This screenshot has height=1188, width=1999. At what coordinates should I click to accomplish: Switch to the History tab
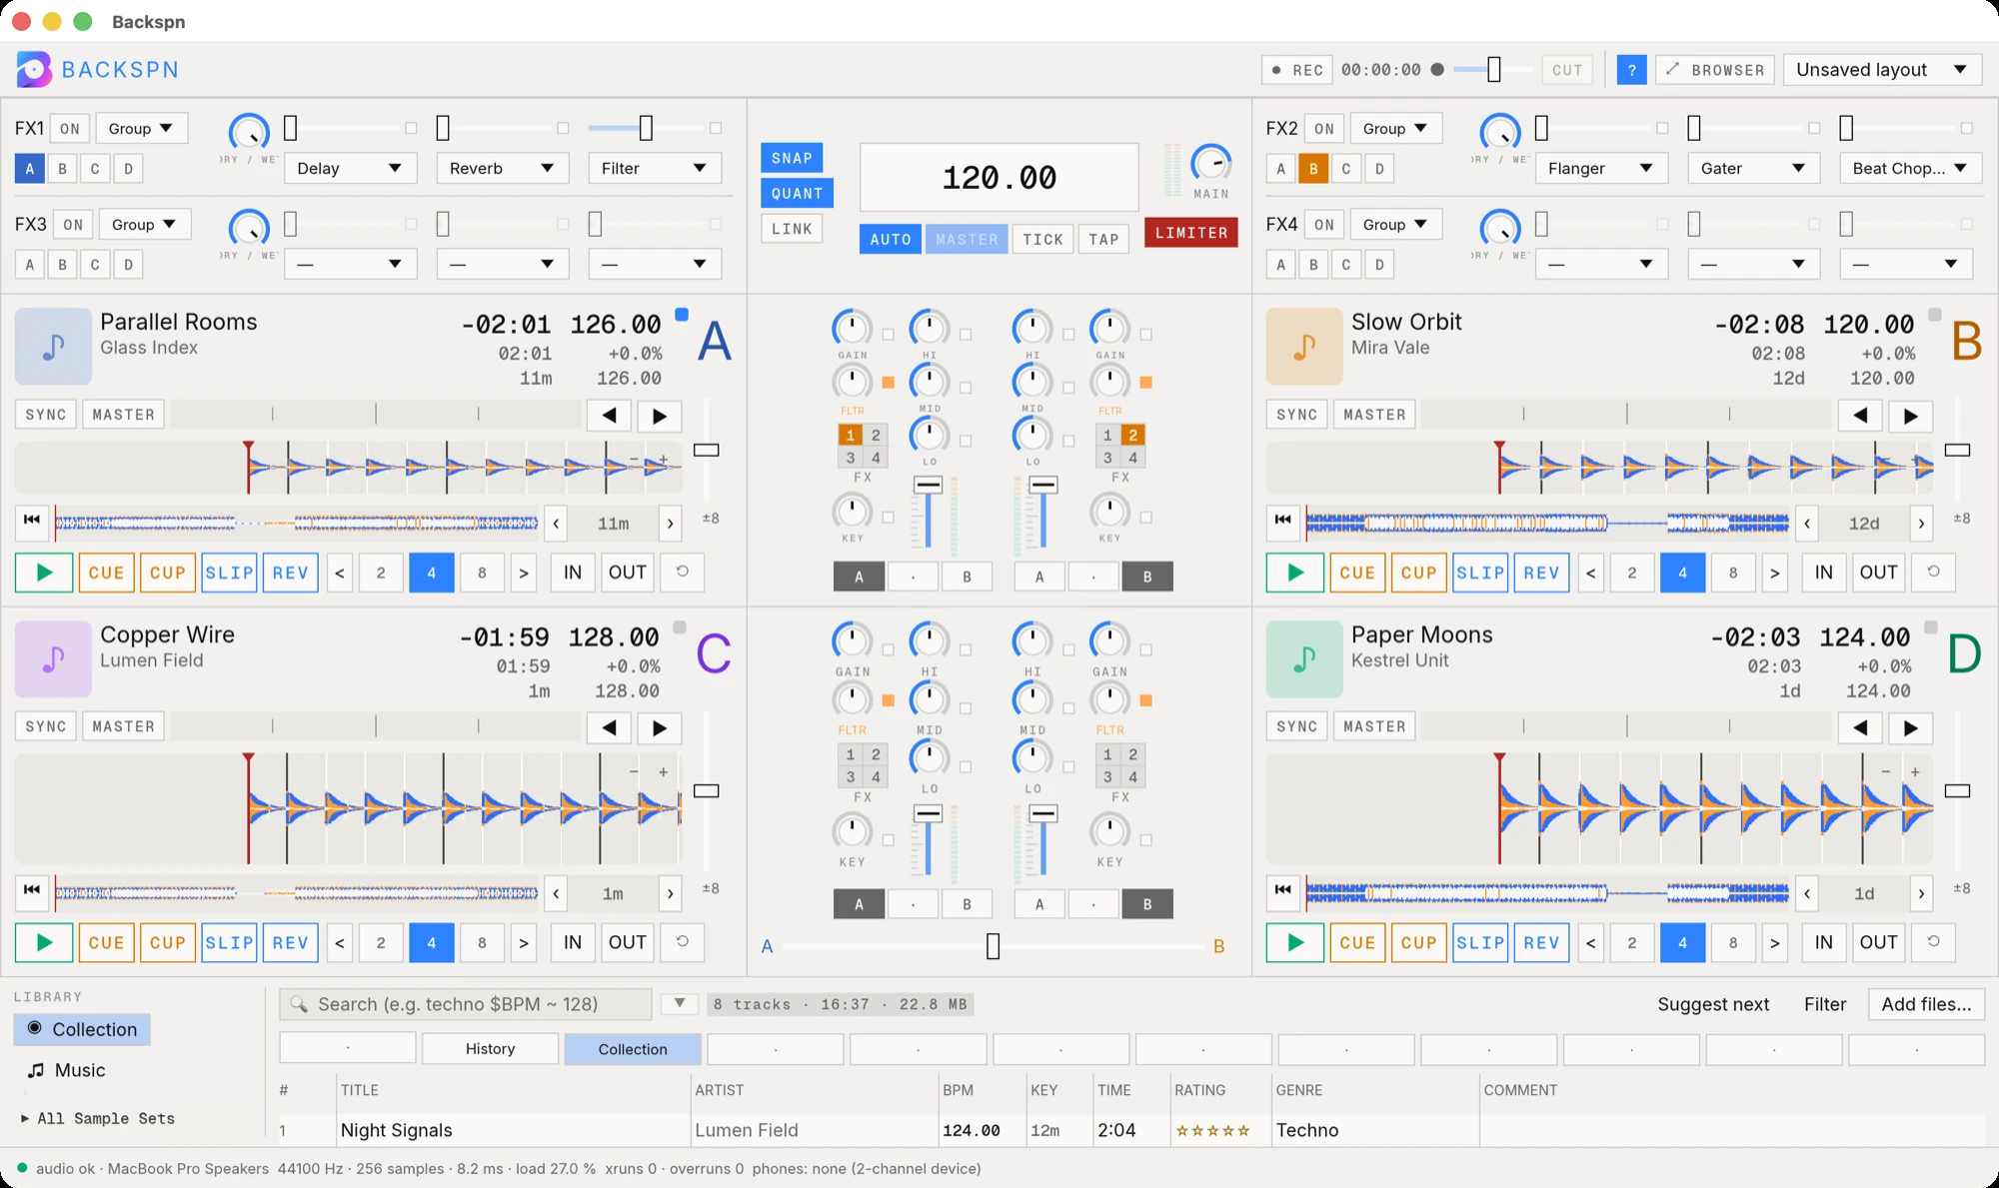(x=490, y=1048)
